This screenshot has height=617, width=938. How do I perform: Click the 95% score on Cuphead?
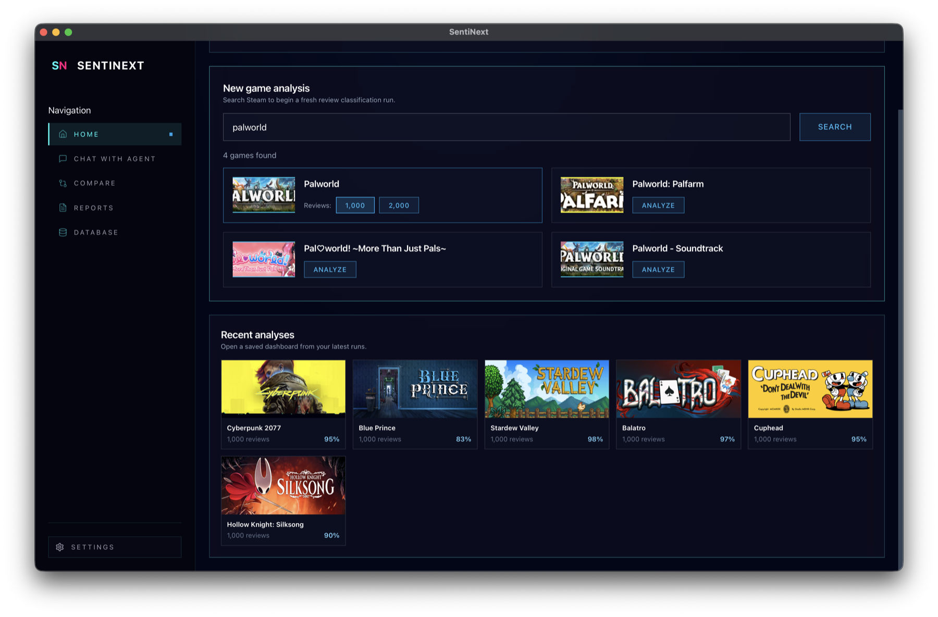[859, 439]
